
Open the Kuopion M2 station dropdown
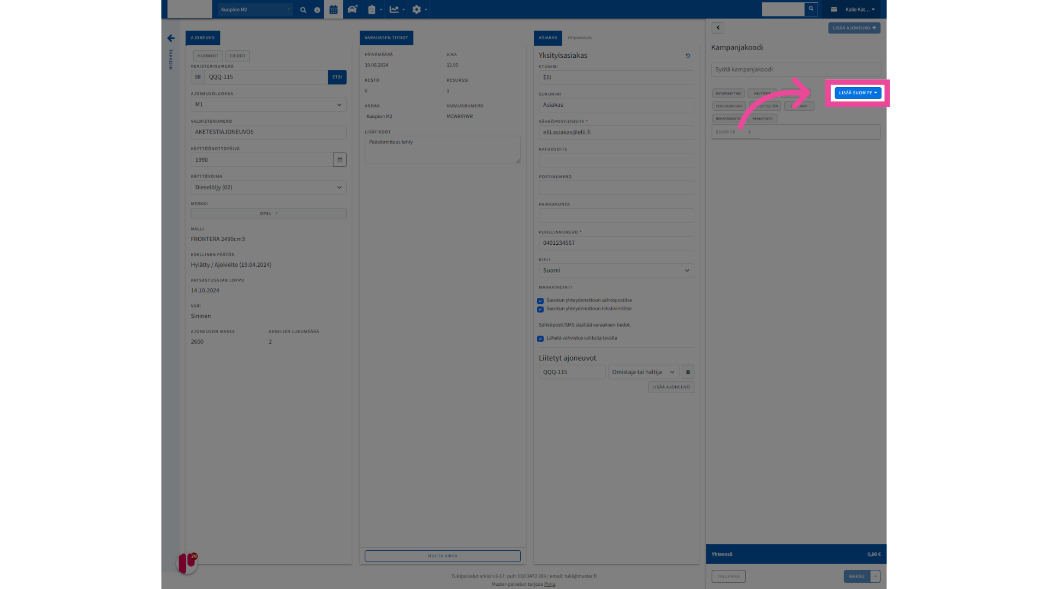click(x=255, y=9)
